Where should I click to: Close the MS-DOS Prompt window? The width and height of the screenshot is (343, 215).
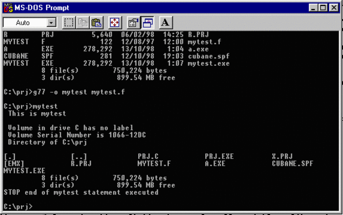click(334, 8)
